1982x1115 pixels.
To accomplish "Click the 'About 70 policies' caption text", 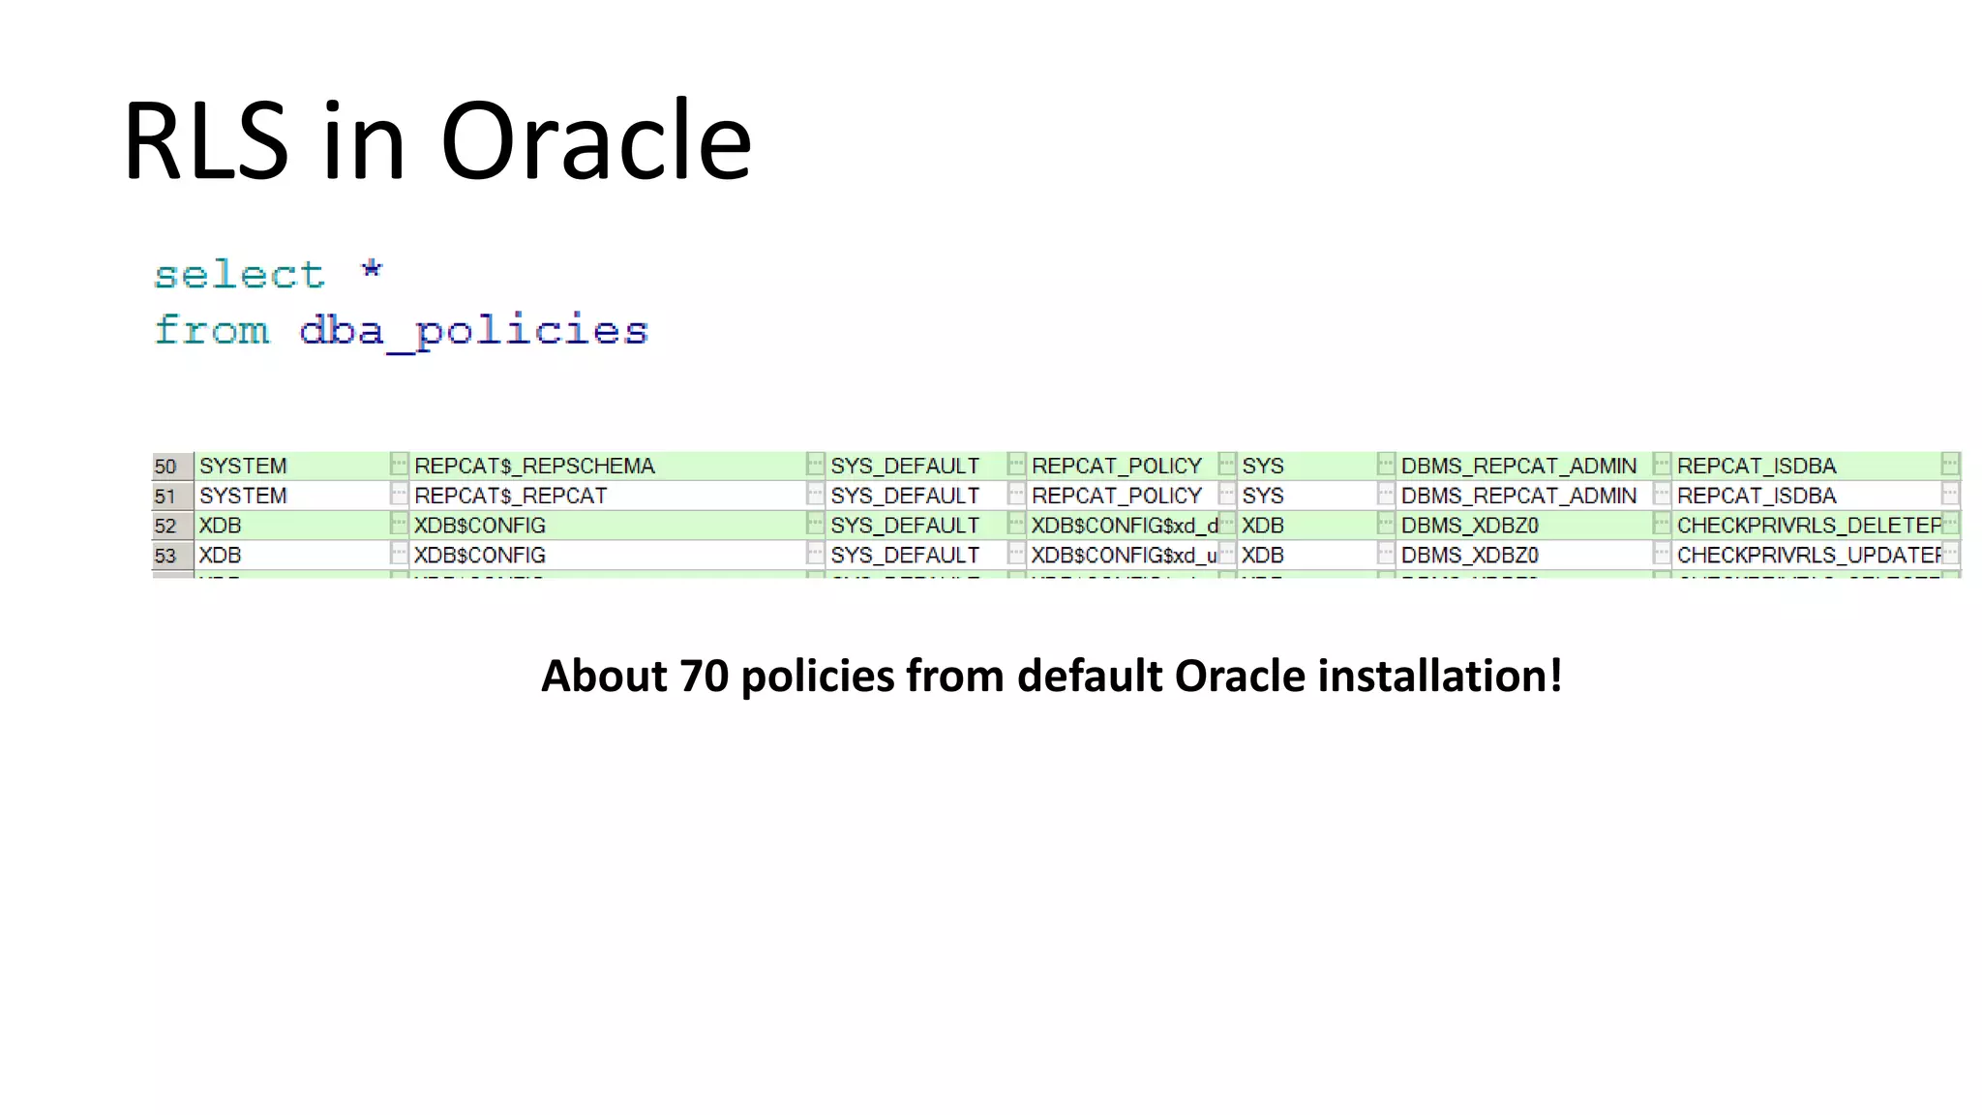I will pos(1052,676).
